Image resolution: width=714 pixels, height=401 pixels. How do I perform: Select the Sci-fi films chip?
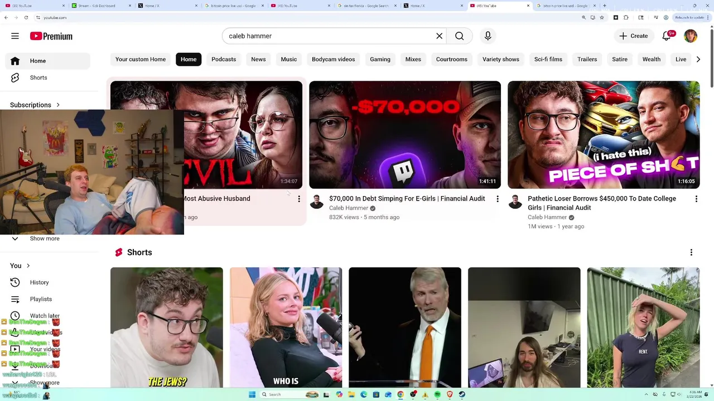pyautogui.click(x=548, y=59)
